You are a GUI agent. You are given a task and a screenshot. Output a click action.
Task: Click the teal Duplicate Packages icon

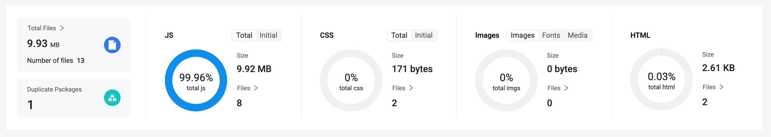[x=112, y=98]
